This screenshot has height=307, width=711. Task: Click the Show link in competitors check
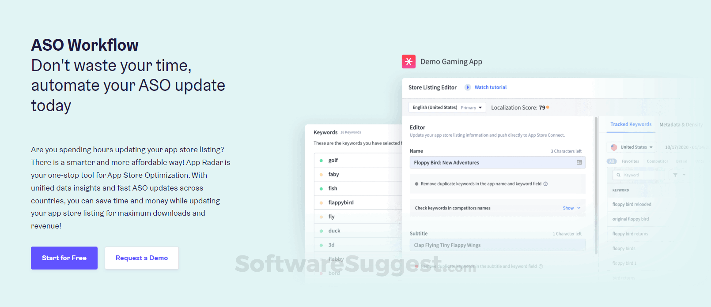568,208
